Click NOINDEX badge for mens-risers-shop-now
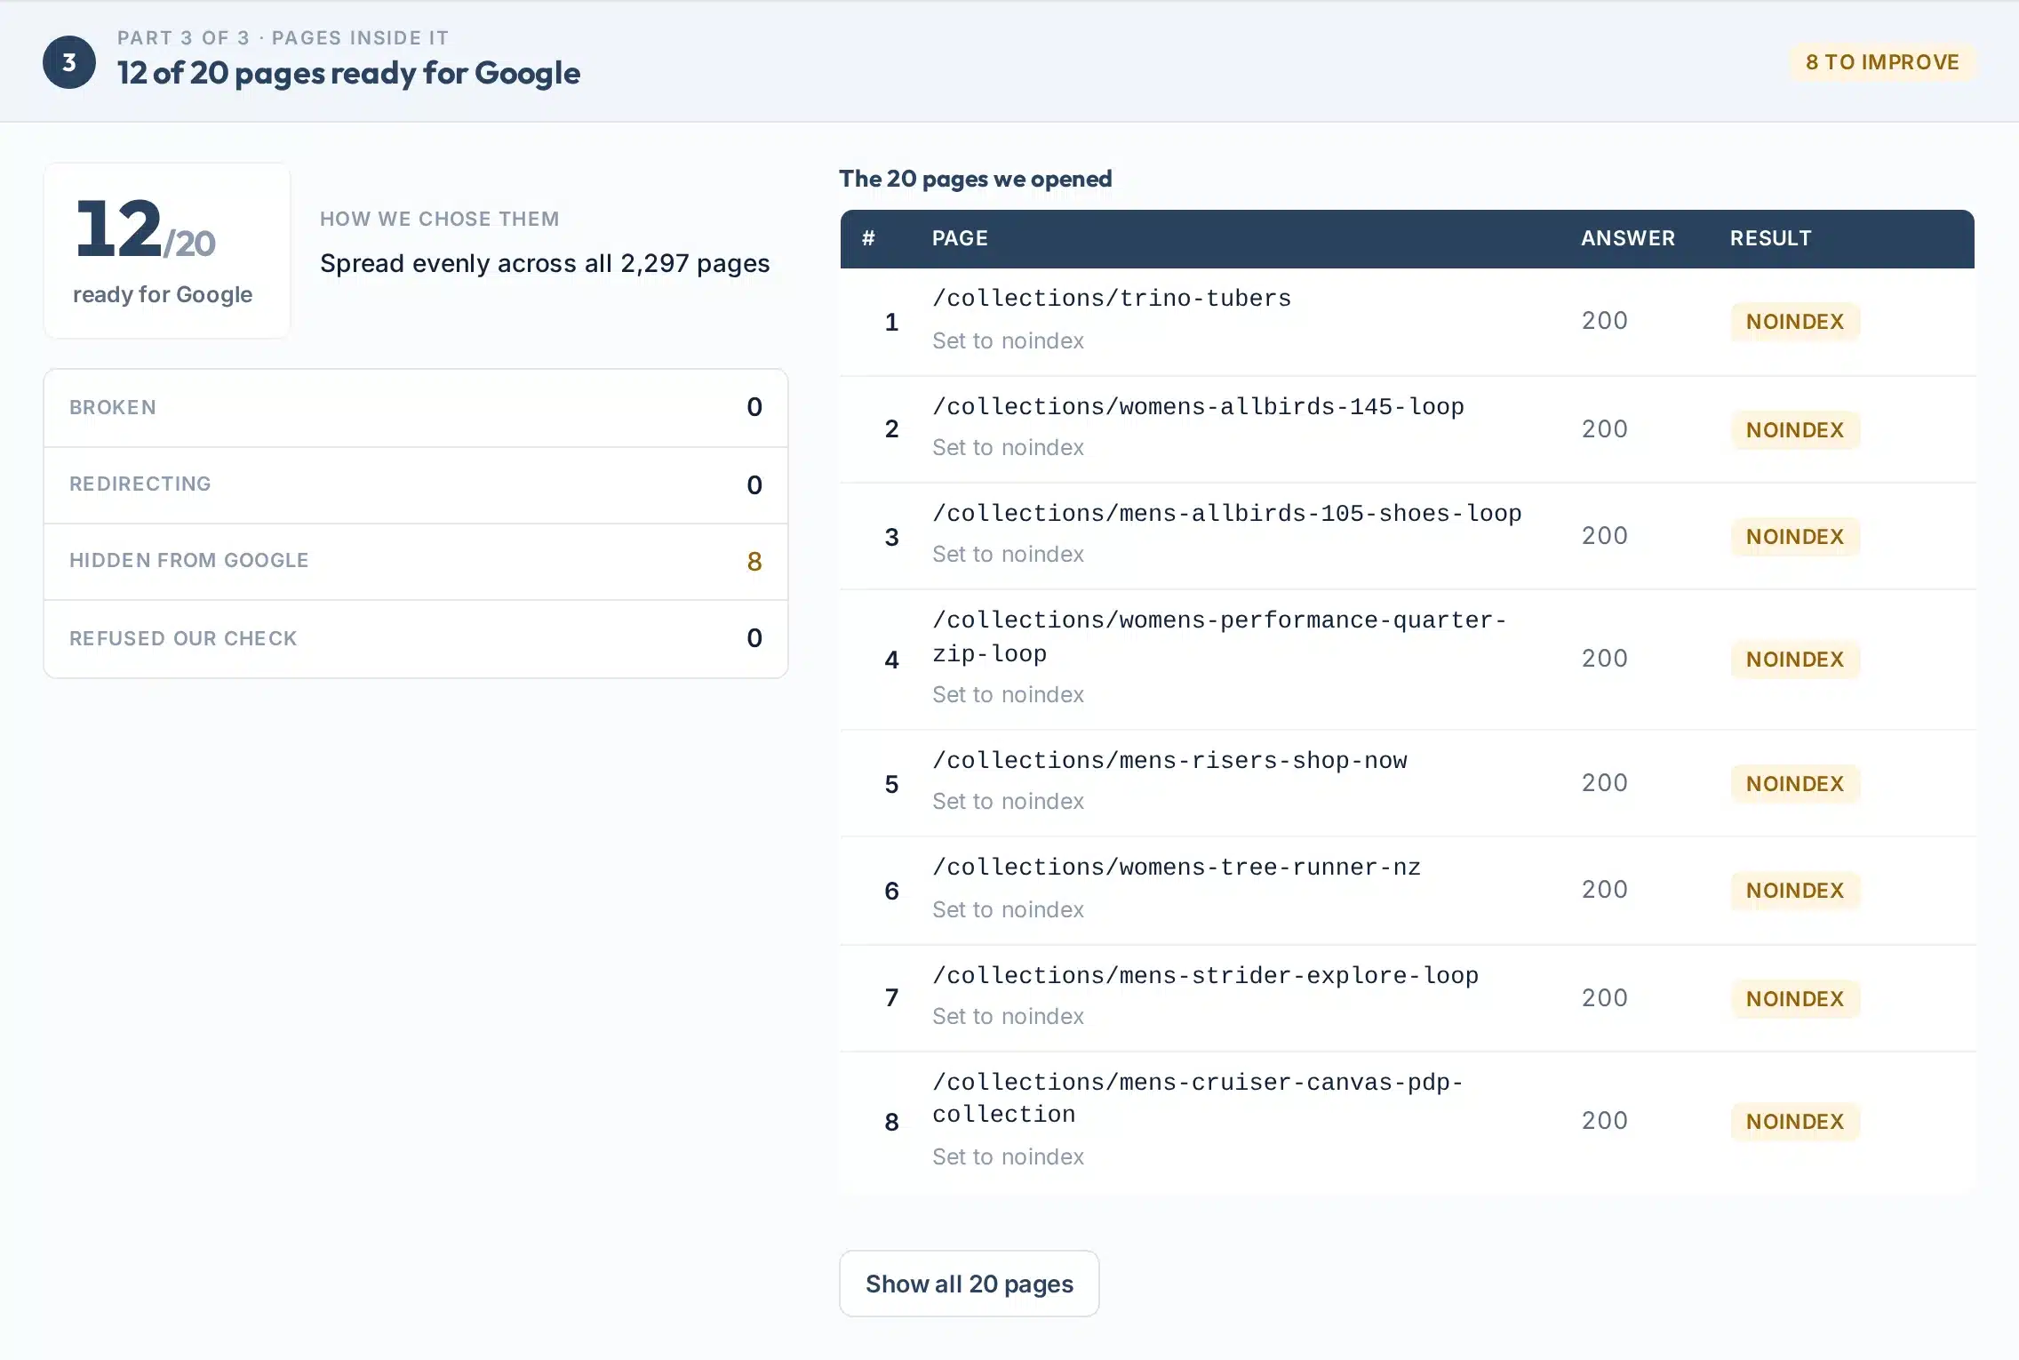 point(1795,784)
